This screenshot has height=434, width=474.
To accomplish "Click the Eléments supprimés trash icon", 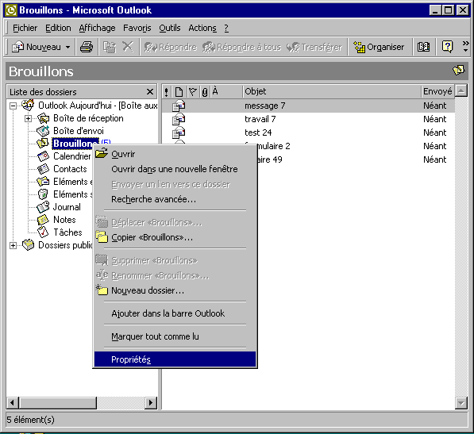I will tap(43, 194).
